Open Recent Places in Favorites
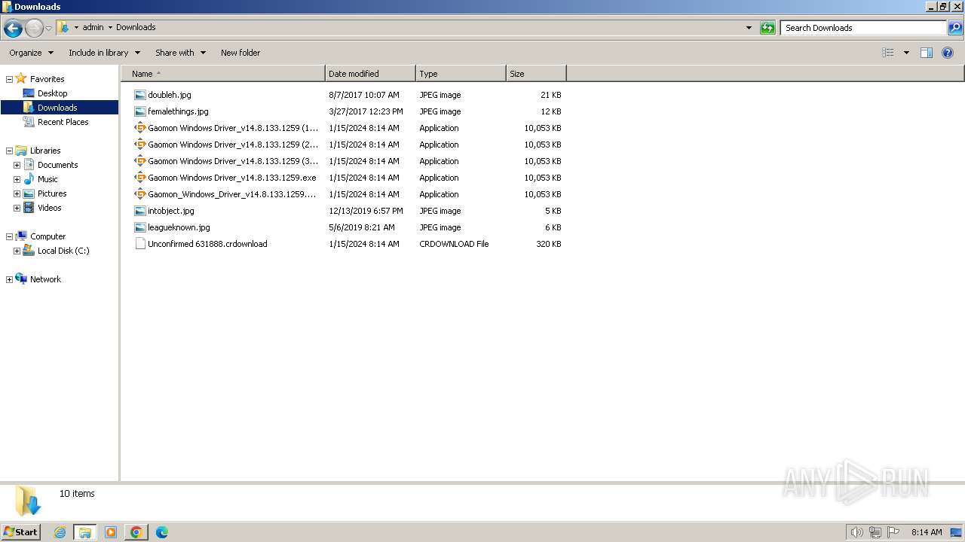 [63, 122]
